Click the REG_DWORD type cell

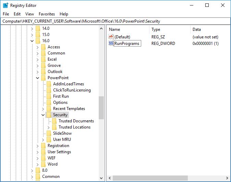point(163,44)
